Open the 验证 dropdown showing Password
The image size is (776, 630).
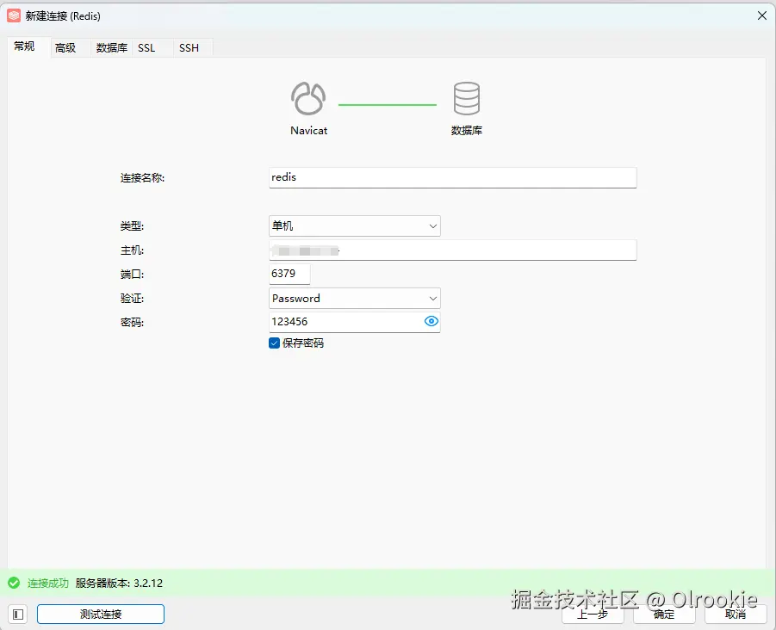354,298
